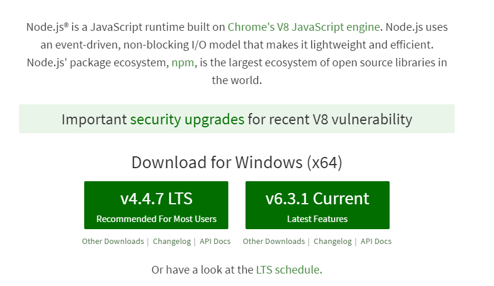Viewport: 494px width, 286px height.
Task: Download the v6.3.1 Current version
Action: pos(317,205)
